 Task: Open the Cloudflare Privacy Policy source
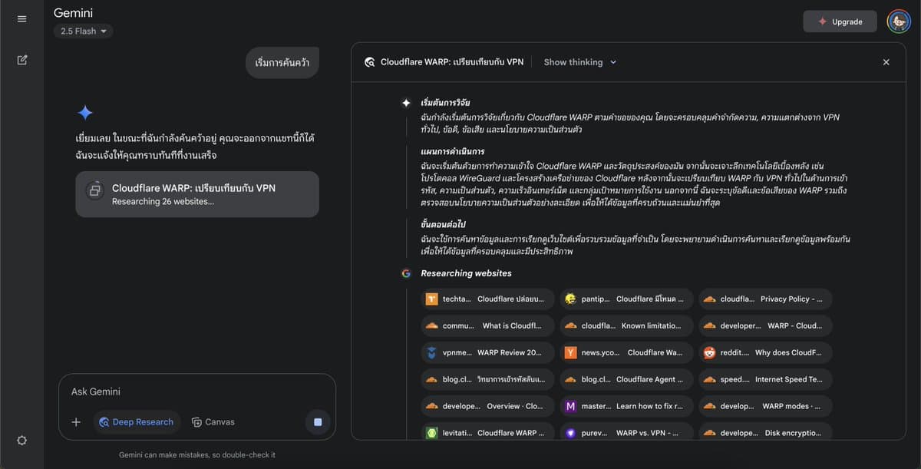tap(765, 299)
